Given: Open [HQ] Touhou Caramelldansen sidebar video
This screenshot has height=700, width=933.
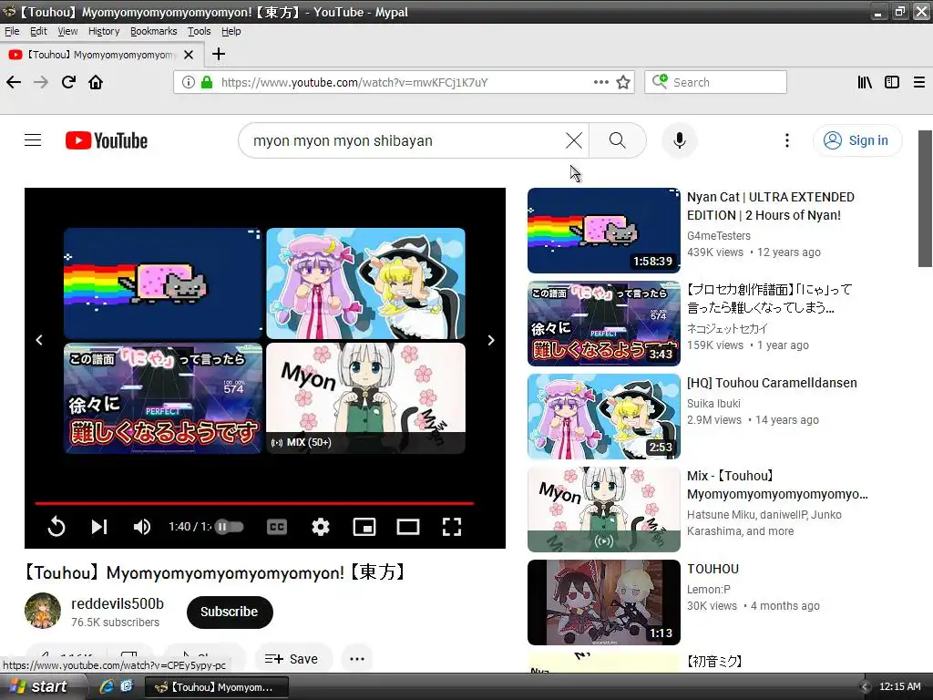Looking at the screenshot, I should (x=772, y=383).
